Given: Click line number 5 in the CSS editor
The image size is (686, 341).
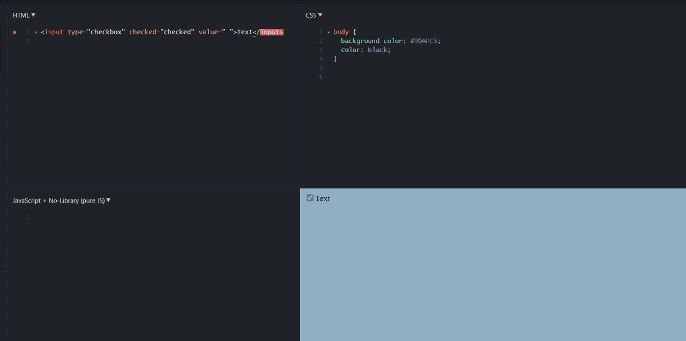Looking at the screenshot, I should (320, 68).
